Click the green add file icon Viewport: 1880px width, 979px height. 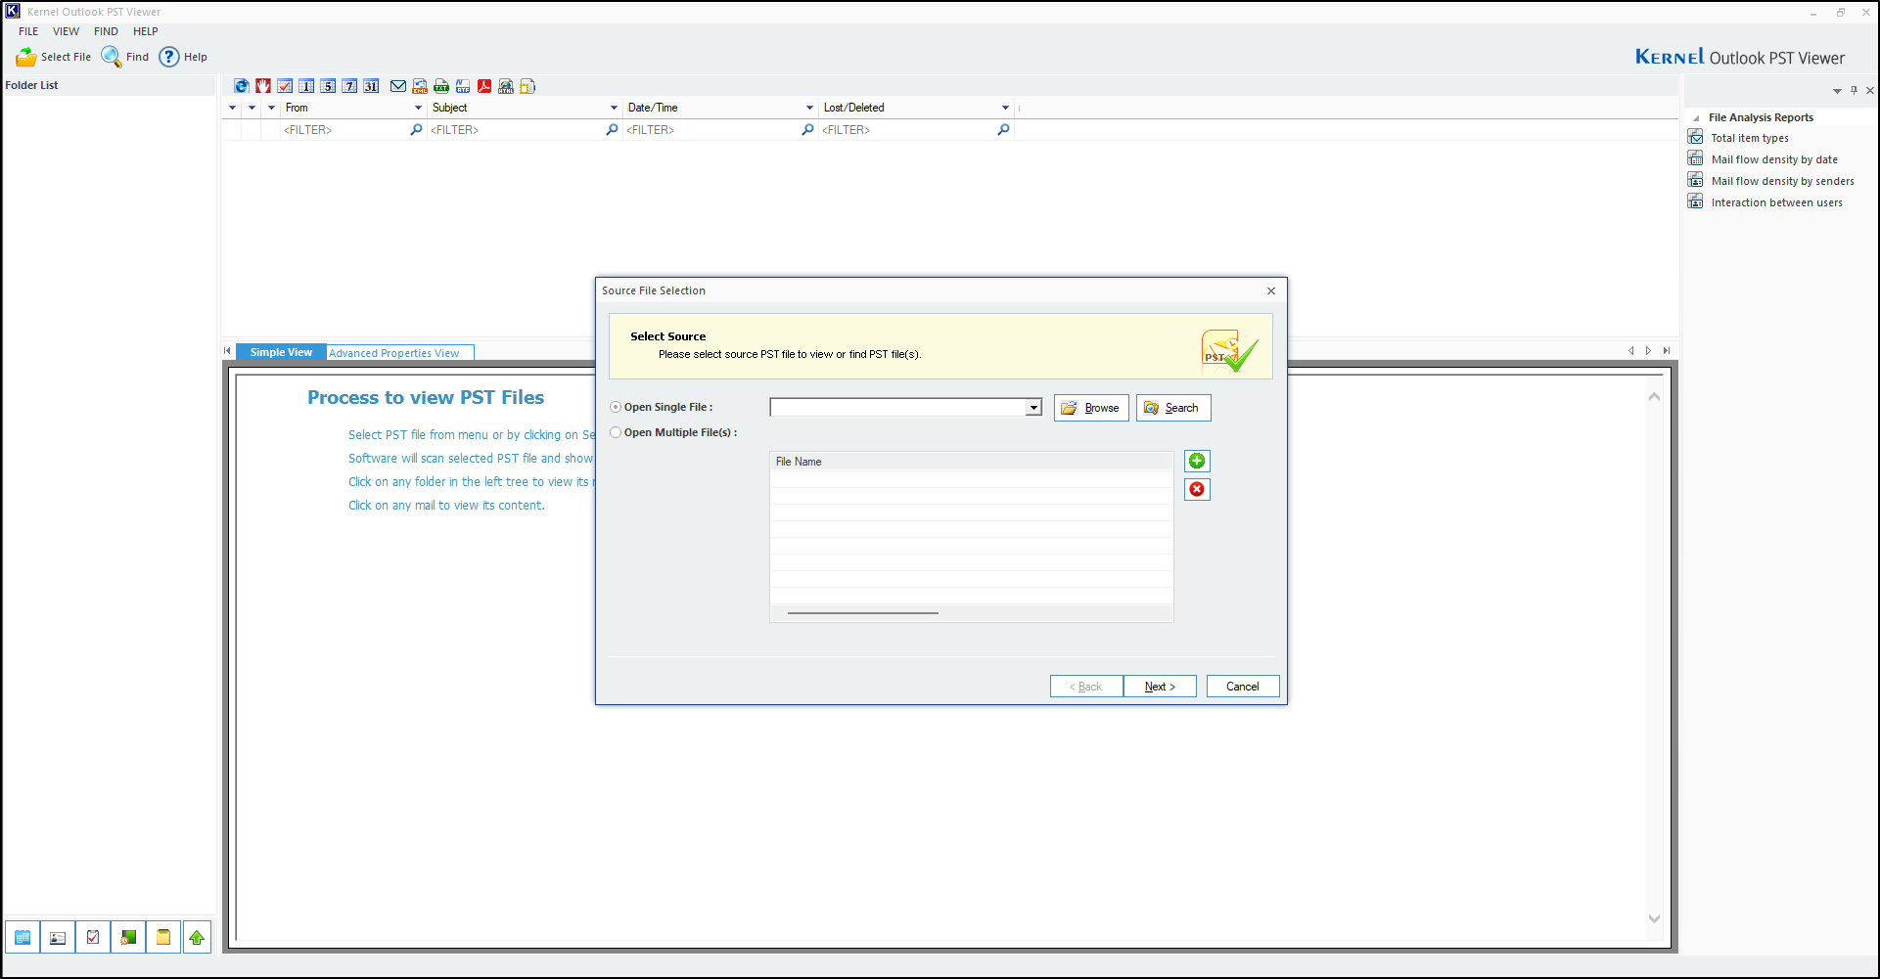click(x=1197, y=461)
